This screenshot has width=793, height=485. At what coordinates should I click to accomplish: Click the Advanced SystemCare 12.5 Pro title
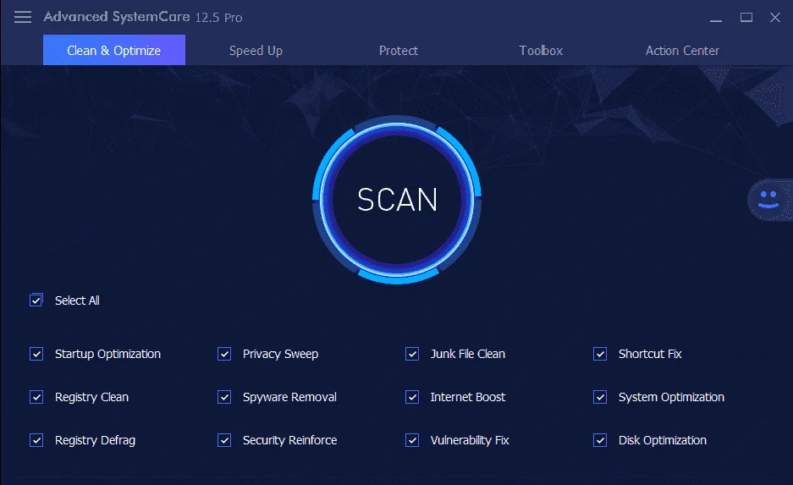(x=143, y=17)
